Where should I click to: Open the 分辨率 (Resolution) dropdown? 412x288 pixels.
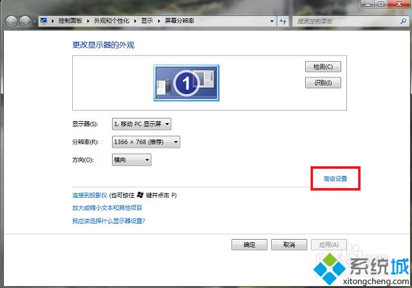[145, 142]
